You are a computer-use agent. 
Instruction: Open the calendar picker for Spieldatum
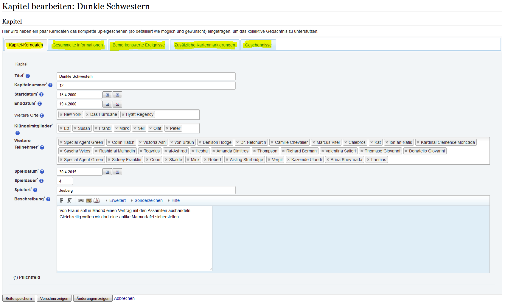tap(107, 172)
